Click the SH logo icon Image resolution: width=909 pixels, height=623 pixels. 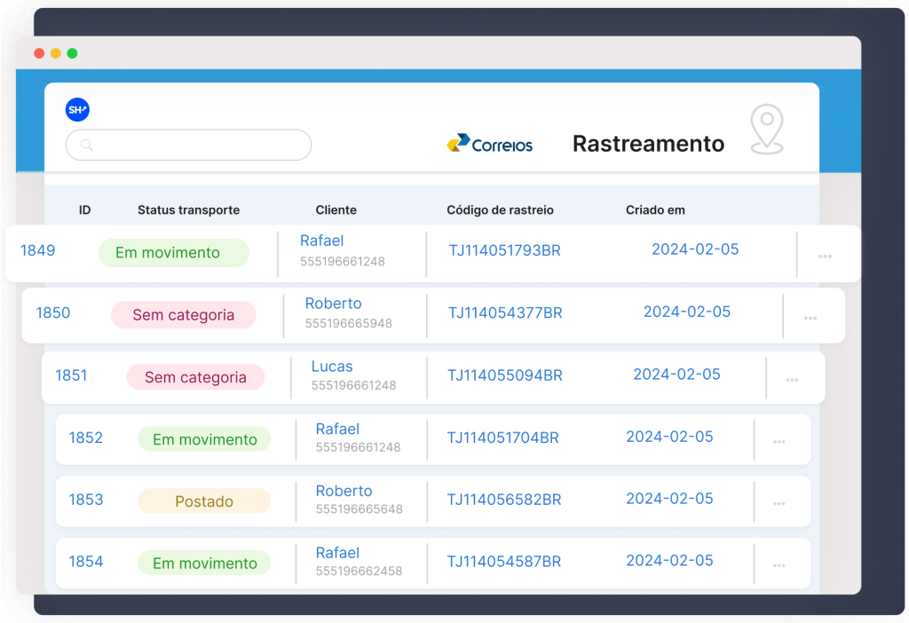[76, 109]
